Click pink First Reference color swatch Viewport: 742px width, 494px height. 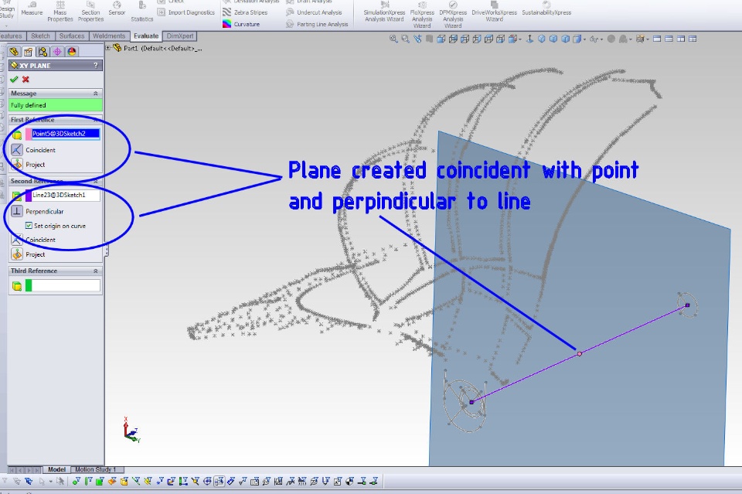tap(29, 134)
